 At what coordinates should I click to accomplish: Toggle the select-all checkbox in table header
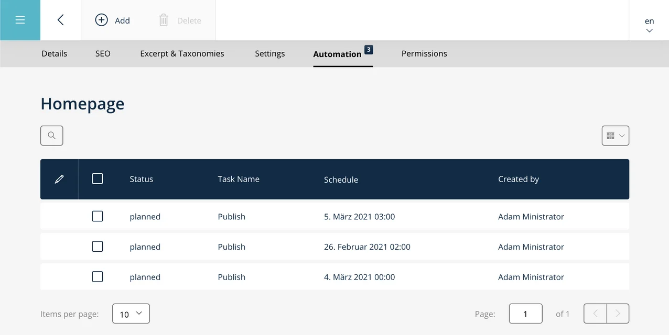tap(97, 179)
